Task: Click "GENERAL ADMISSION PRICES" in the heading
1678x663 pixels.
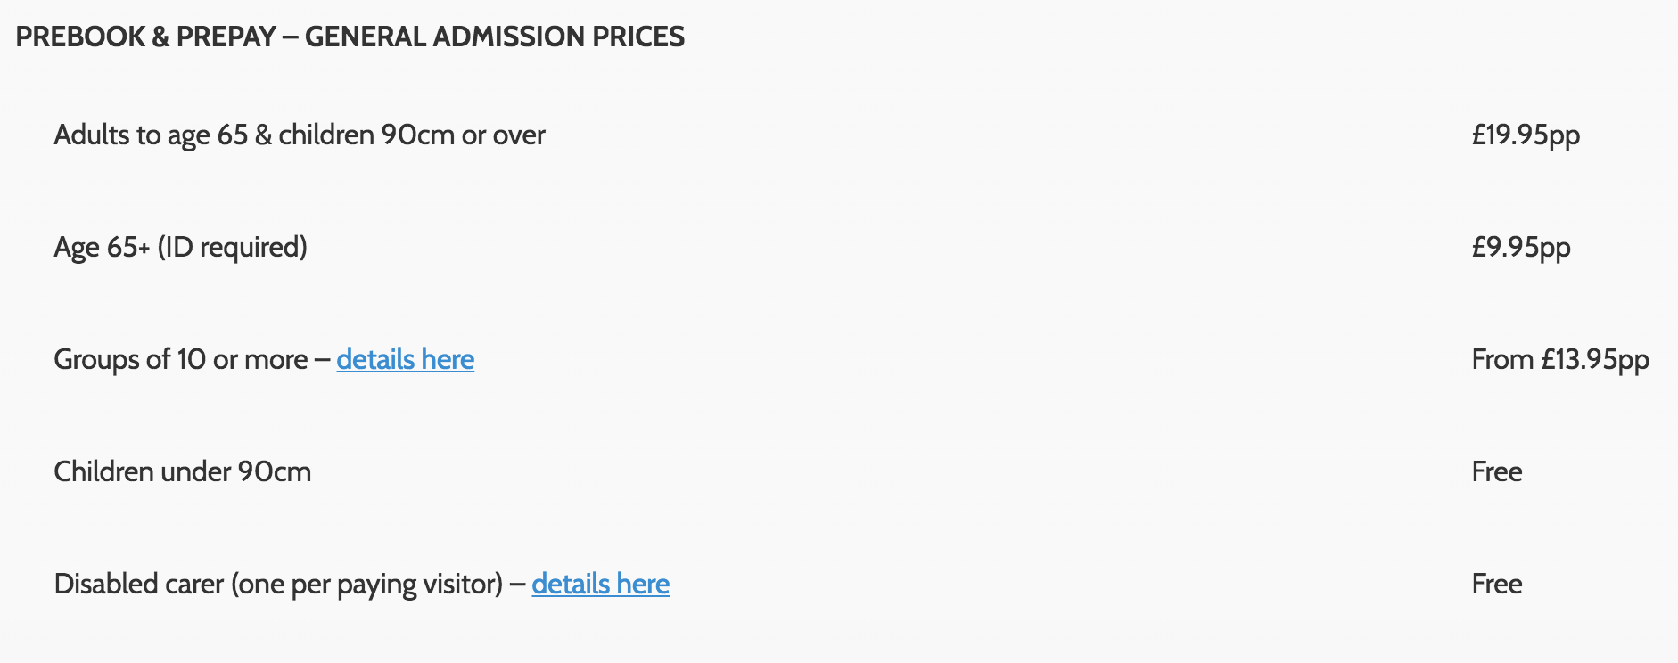Action: (x=495, y=37)
